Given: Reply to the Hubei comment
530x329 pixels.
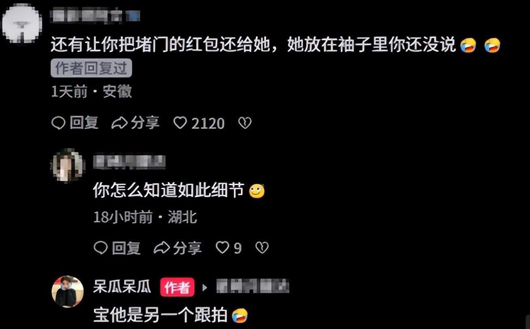Looking at the screenshot, I should point(117,248).
